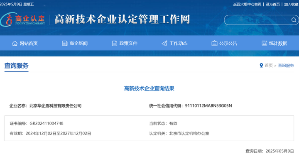Click the 当前状态 有效 value

click(x=173, y=123)
